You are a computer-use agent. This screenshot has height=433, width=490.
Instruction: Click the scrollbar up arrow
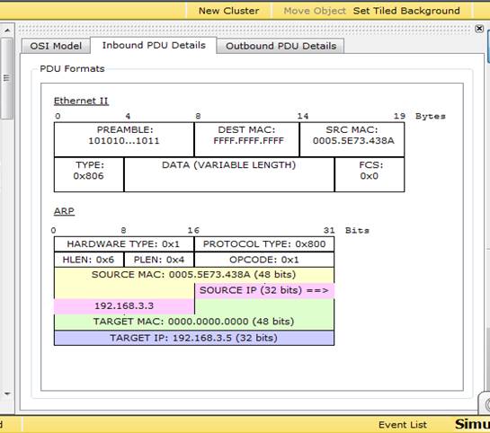7,31
